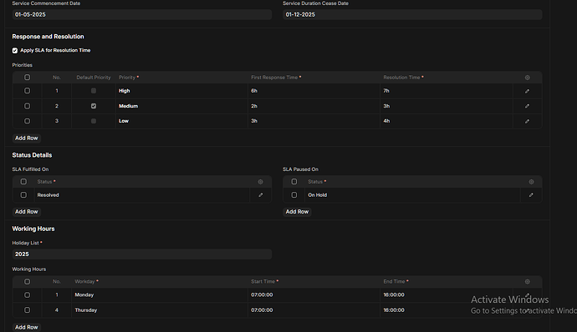Image resolution: width=577 pixels, height=332 pixels.
Task: Open Working Hours table settings gear
Action: point(528,282)
